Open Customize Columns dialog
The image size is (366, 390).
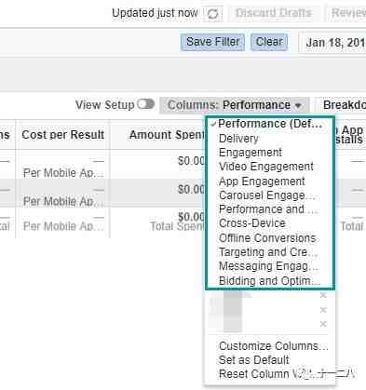273,346
